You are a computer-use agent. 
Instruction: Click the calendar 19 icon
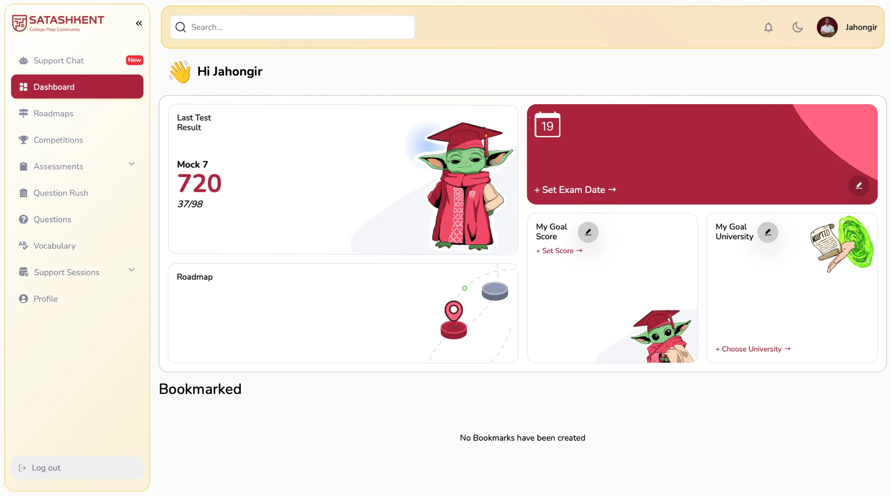[x=548, y=124]
